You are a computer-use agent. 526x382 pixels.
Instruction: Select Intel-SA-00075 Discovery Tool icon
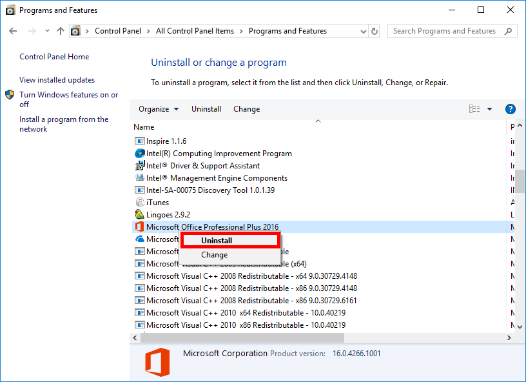[x=139, y=190]
